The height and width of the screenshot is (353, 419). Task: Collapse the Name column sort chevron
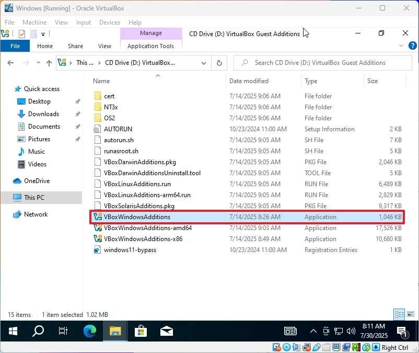[x=158, y=75]
